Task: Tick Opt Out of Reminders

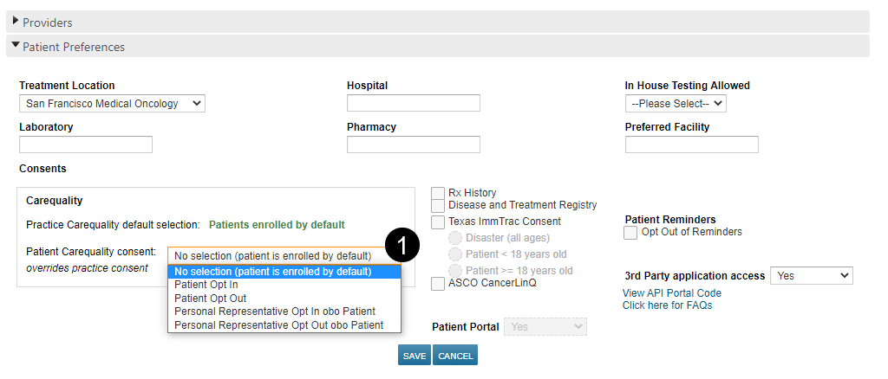Action: point(631,233)
